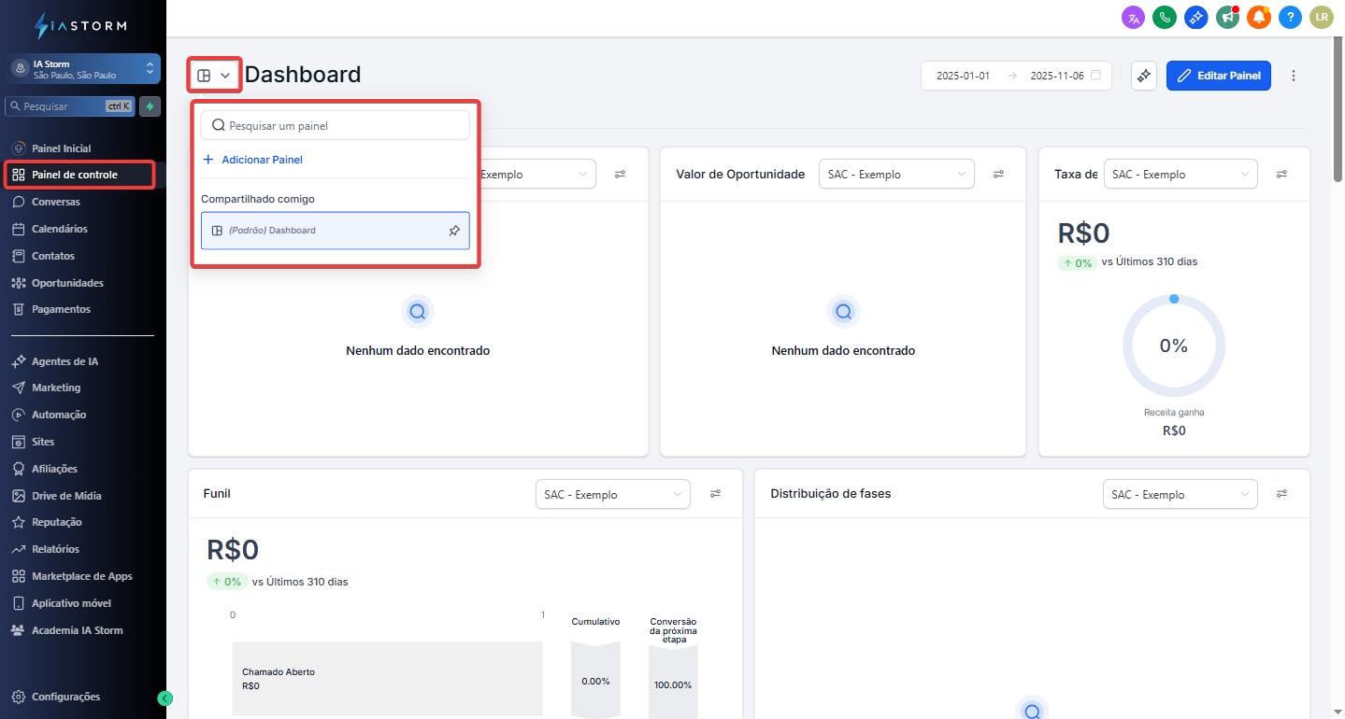Pin the (Padrão) Dashboard panel
The width and height of the screenshot is (1345, 719).
[454, 231]
